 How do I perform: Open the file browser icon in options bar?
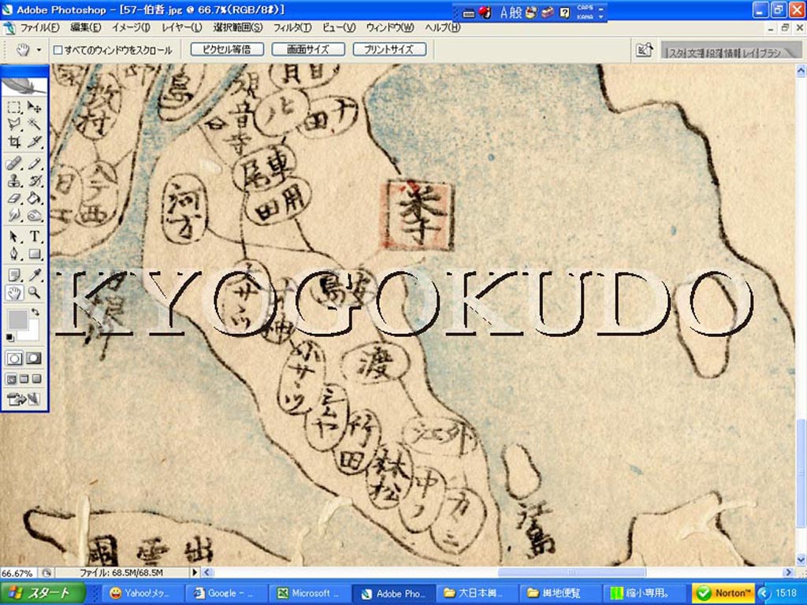(645, 50)
